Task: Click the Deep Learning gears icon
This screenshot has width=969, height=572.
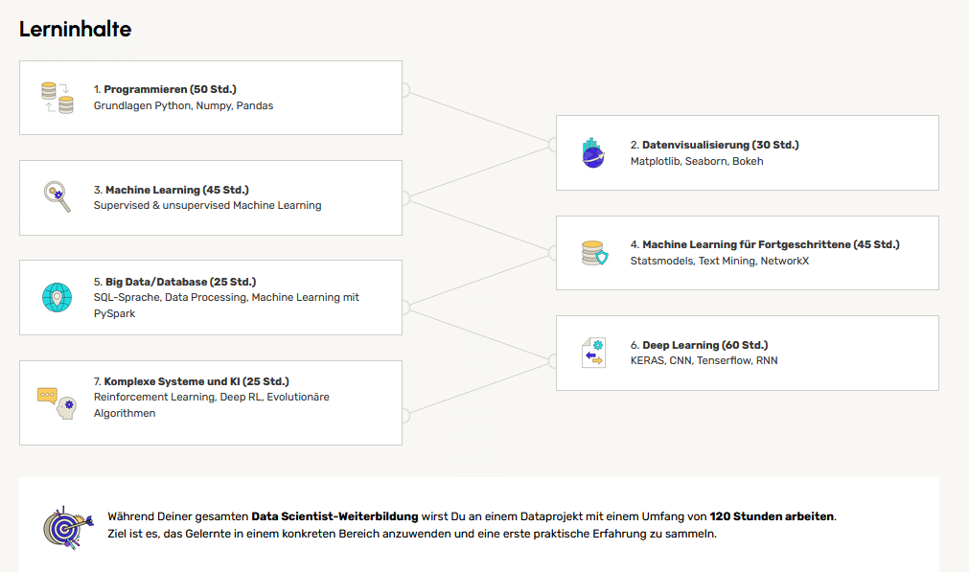Action: (592, 352)
